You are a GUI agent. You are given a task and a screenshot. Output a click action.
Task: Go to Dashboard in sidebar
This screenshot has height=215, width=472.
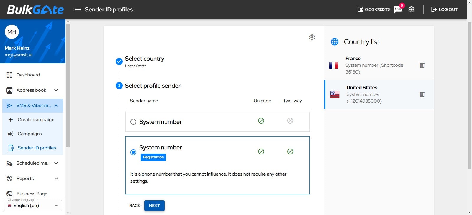28,75
